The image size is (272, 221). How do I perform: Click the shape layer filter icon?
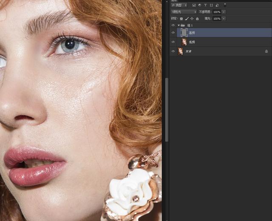pyautogui.click(x=211, y=5)
